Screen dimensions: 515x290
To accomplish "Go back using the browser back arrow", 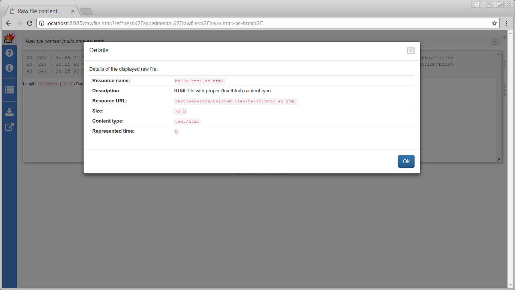I will click(x=9, y=23).
